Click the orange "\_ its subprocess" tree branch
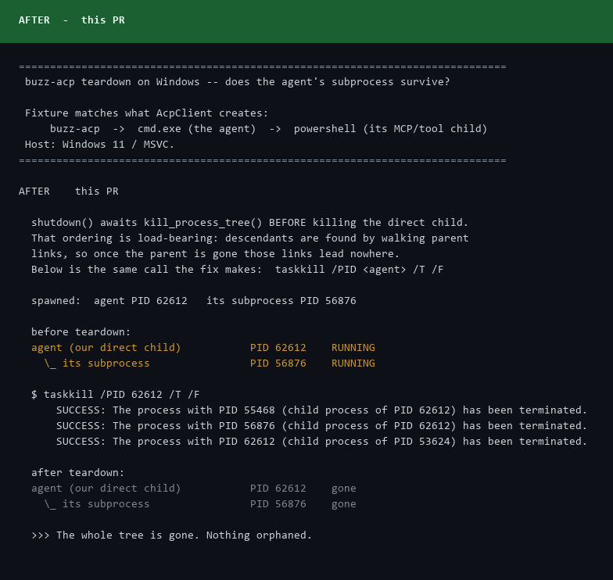This screenshot has width=613, height=580. tap(97, 363)
